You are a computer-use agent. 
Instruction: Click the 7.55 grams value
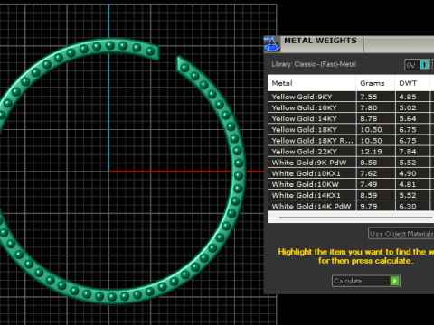click(x=369, y=97)
